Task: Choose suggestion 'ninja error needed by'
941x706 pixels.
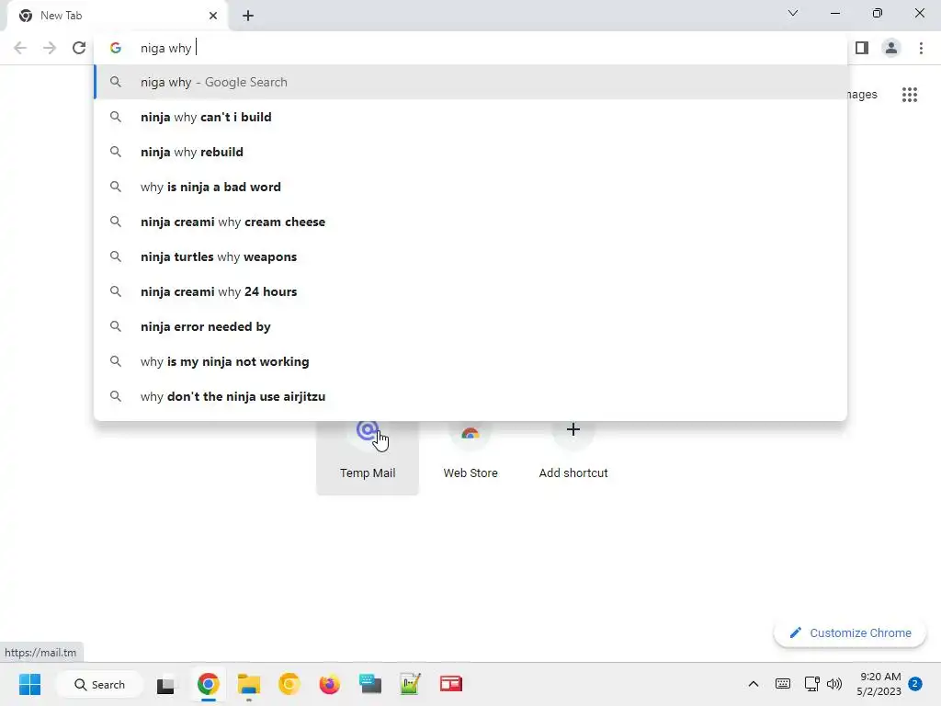Action: (470, 326)
